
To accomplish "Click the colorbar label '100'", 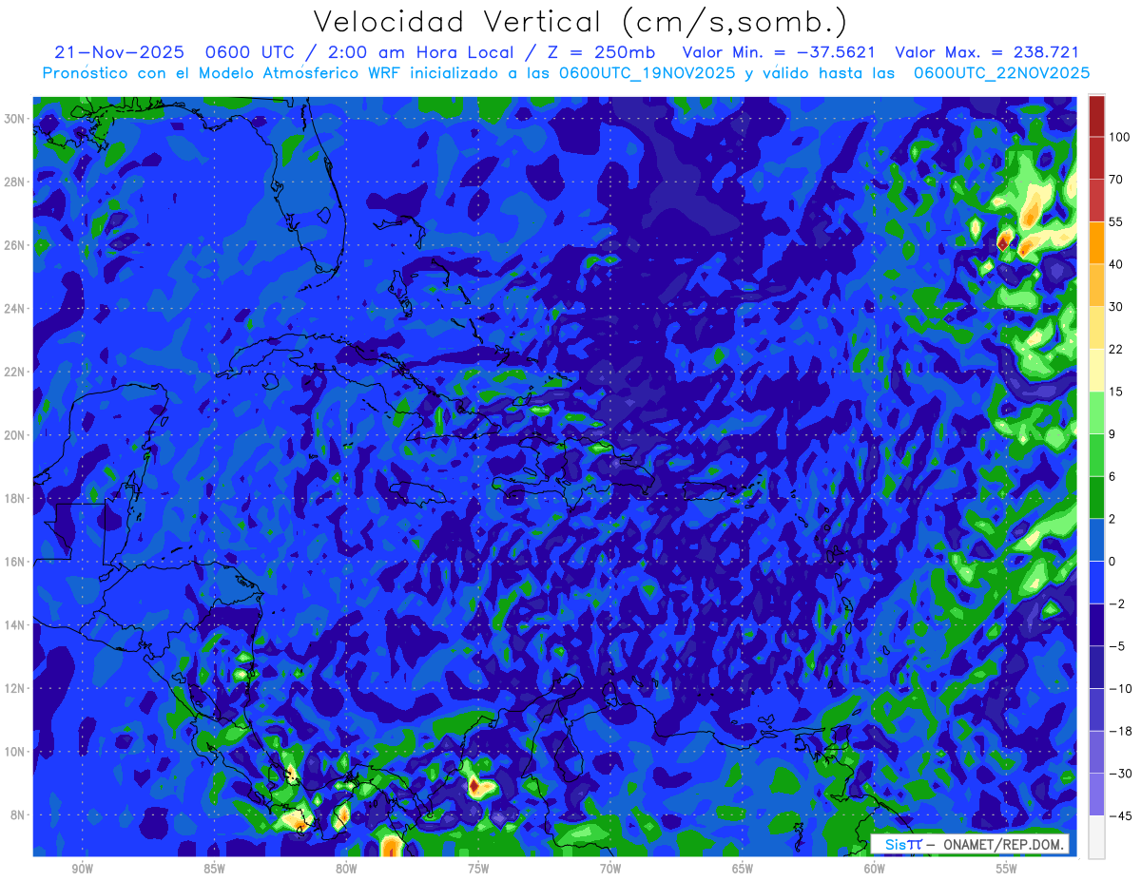I will [1119, 137].
